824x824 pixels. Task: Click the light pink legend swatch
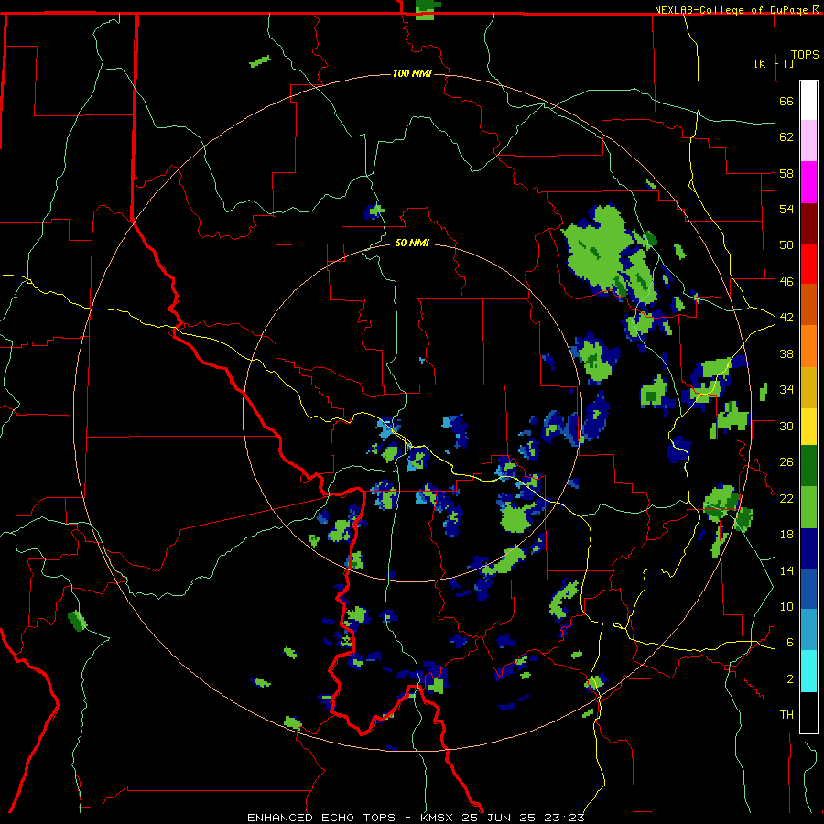[808, 141]
